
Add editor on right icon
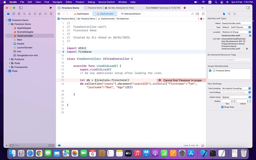point(203,14)
